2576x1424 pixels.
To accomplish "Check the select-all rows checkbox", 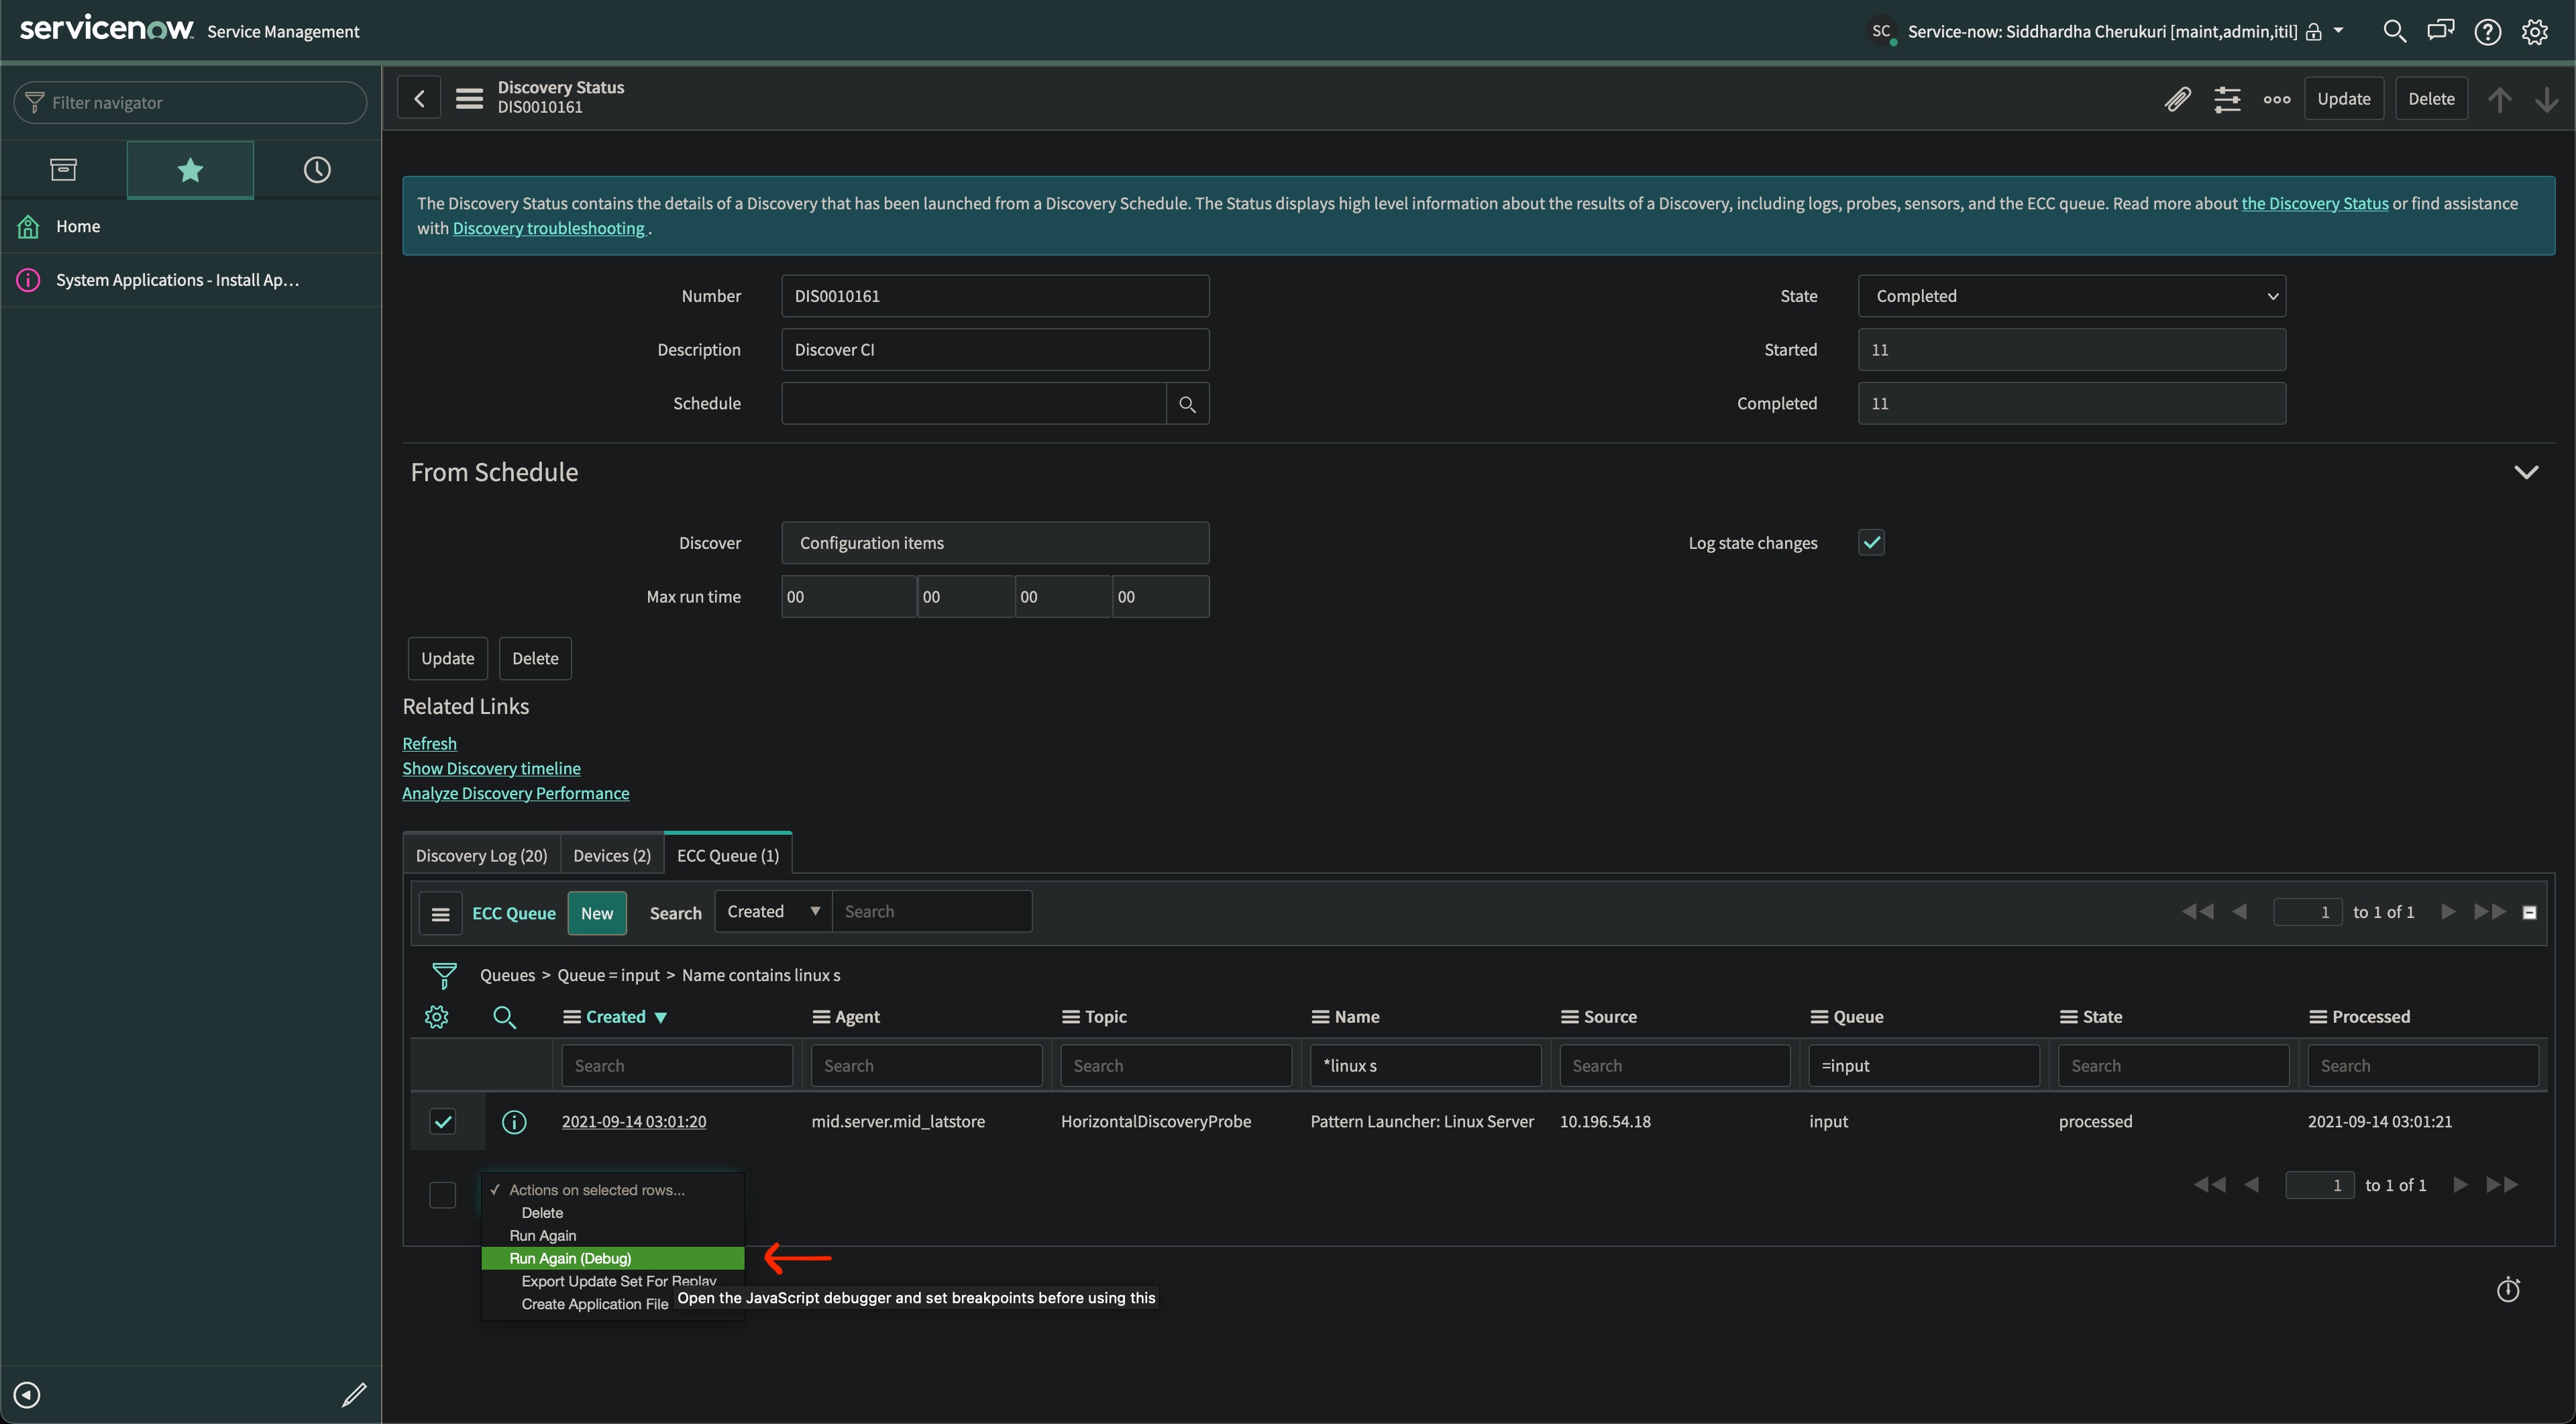I will (x=443, y=1195).
